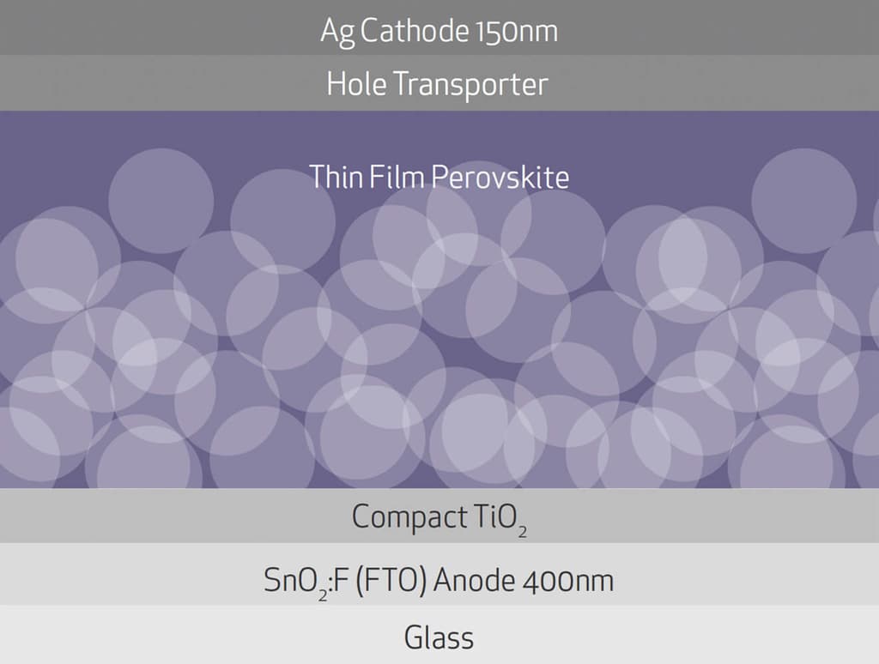Click the topmost sphere on the right side
The width and height of the screenshot is (879, 664).
[803, 201]
